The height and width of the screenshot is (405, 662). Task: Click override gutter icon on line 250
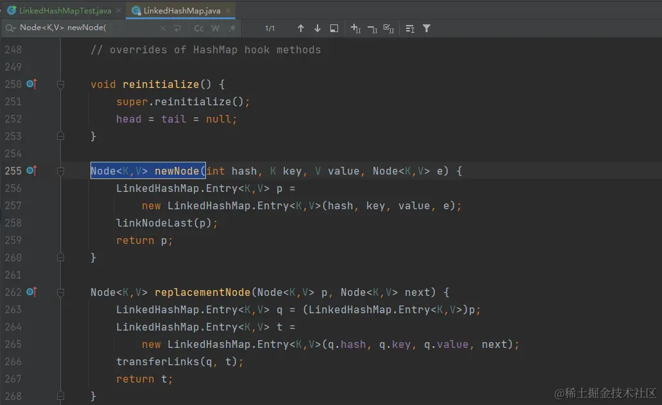pos(31,84)
